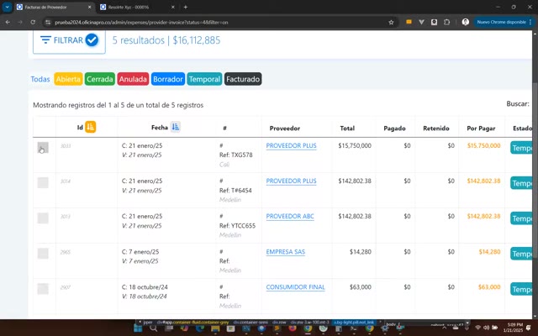Screen dimensions: 538x336
Task: View site information icon in address bar
Action: pos(48,23)
